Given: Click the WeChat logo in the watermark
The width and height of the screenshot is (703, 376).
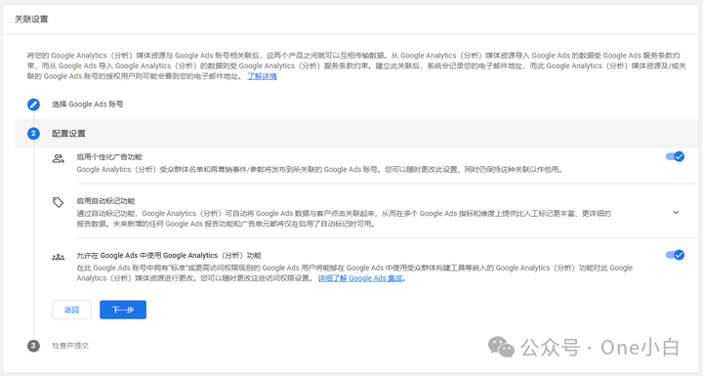Looking at the screenshot, I should pos(501,348).
